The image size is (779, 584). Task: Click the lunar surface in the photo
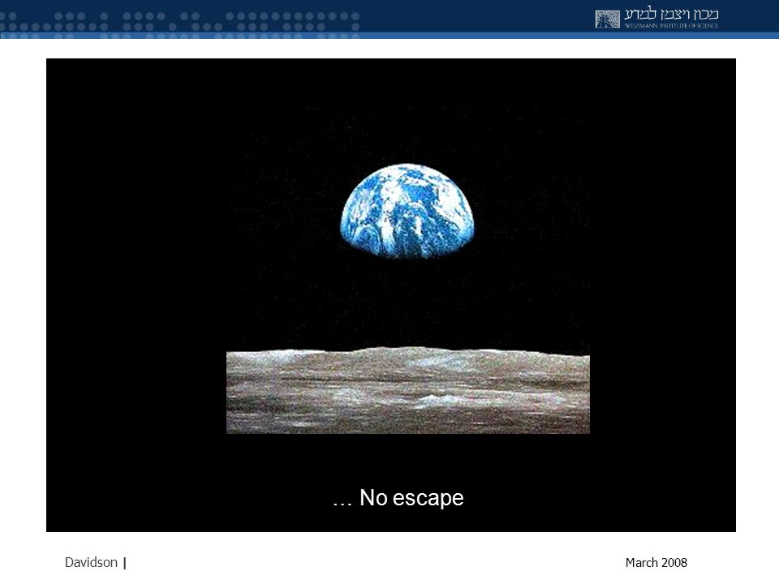coord(408,390)
